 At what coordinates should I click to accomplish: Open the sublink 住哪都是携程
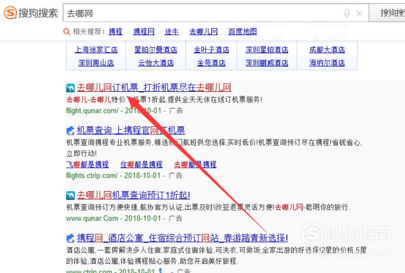point(141,164)
